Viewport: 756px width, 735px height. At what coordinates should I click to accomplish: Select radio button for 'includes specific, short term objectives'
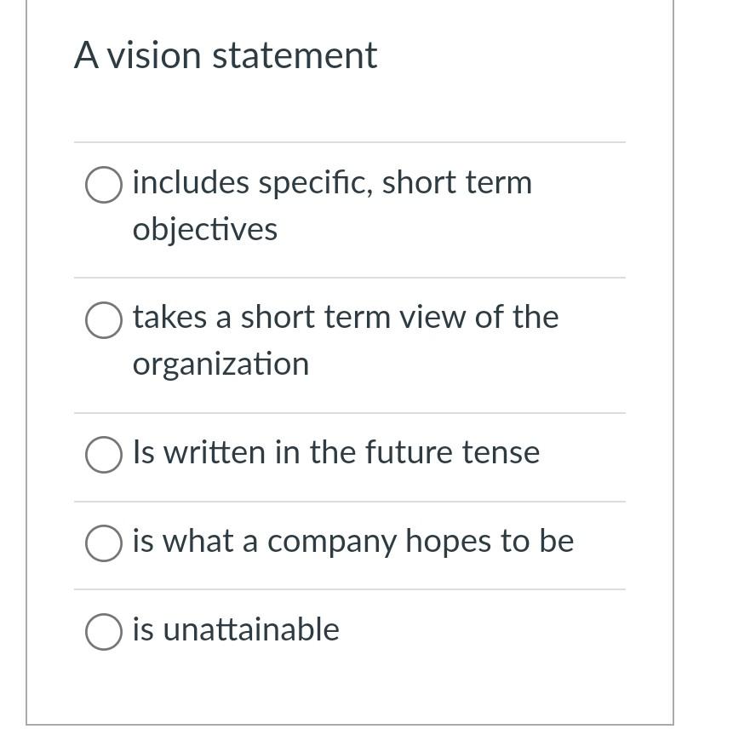point(103,184)
